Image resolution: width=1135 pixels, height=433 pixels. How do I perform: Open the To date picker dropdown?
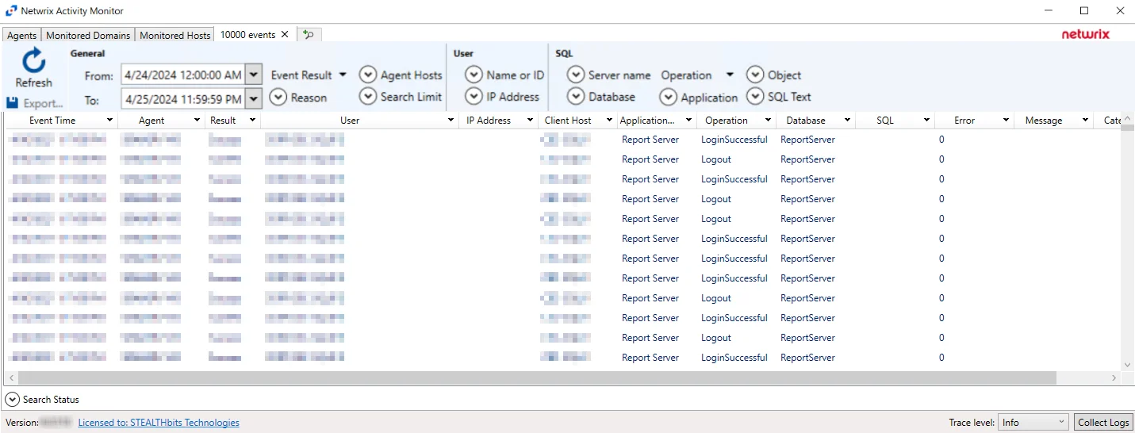[254, 99]
